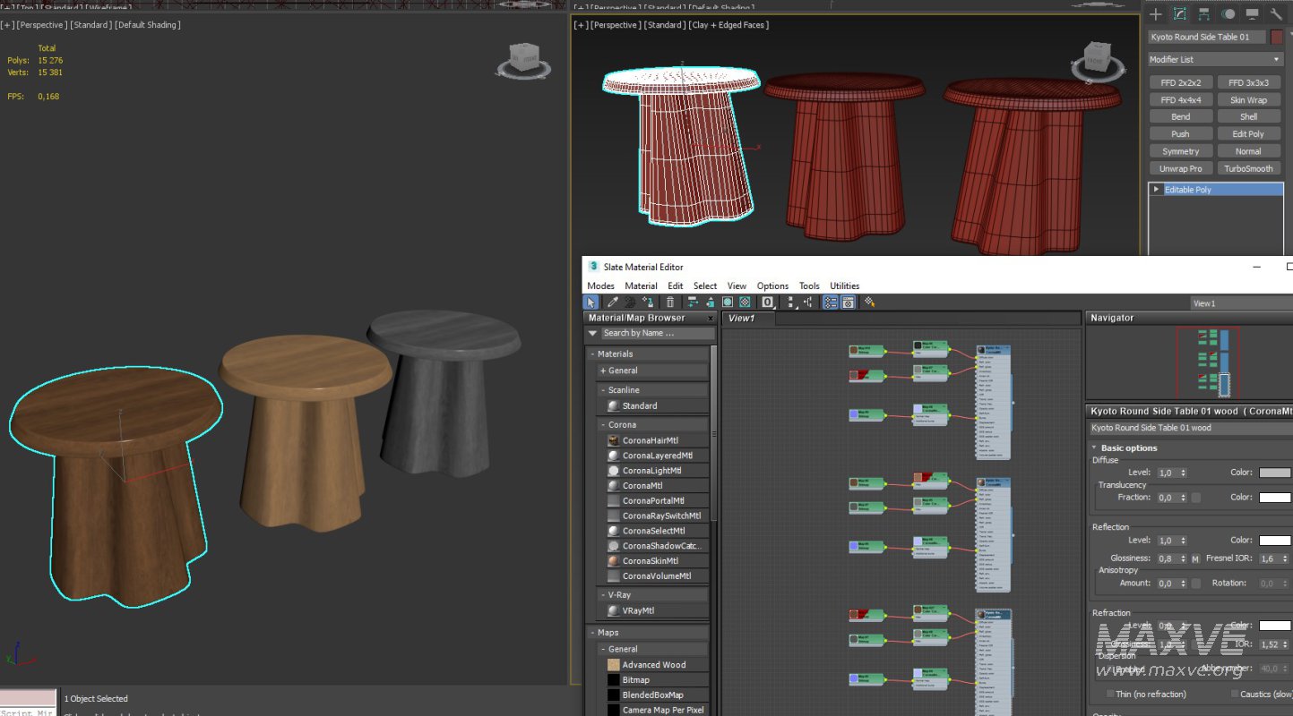Open the Utilities menu in Slate editor

click(x=844, y=286)
